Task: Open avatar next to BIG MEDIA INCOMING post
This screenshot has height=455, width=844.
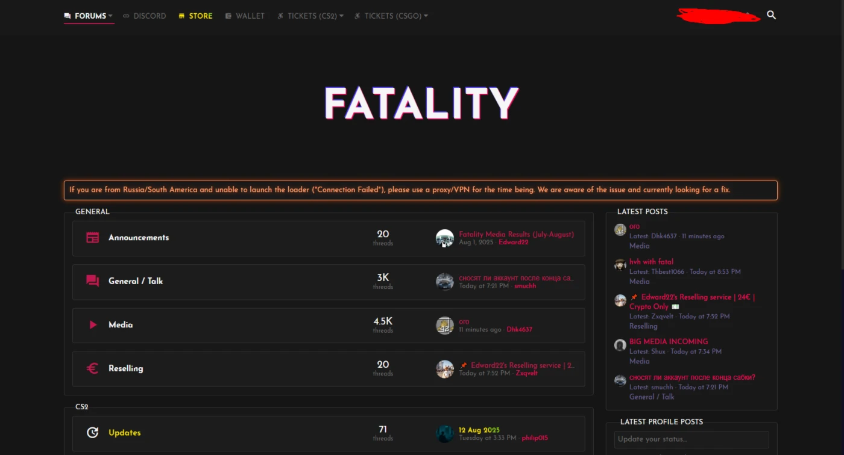Action: (x=620, y=345)
